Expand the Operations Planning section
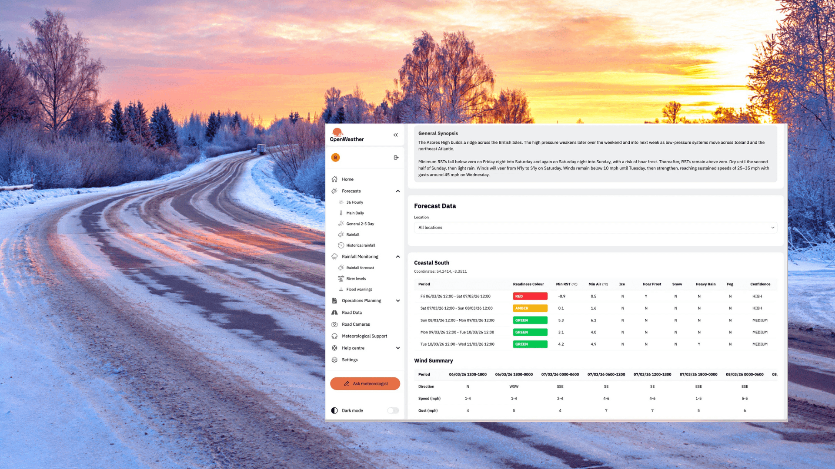Screen dimensions: 835x469 [x=397, y=301]
